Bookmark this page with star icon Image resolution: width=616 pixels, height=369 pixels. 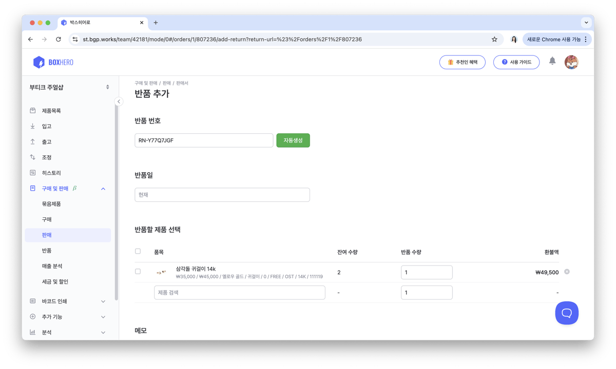point(494,39)
